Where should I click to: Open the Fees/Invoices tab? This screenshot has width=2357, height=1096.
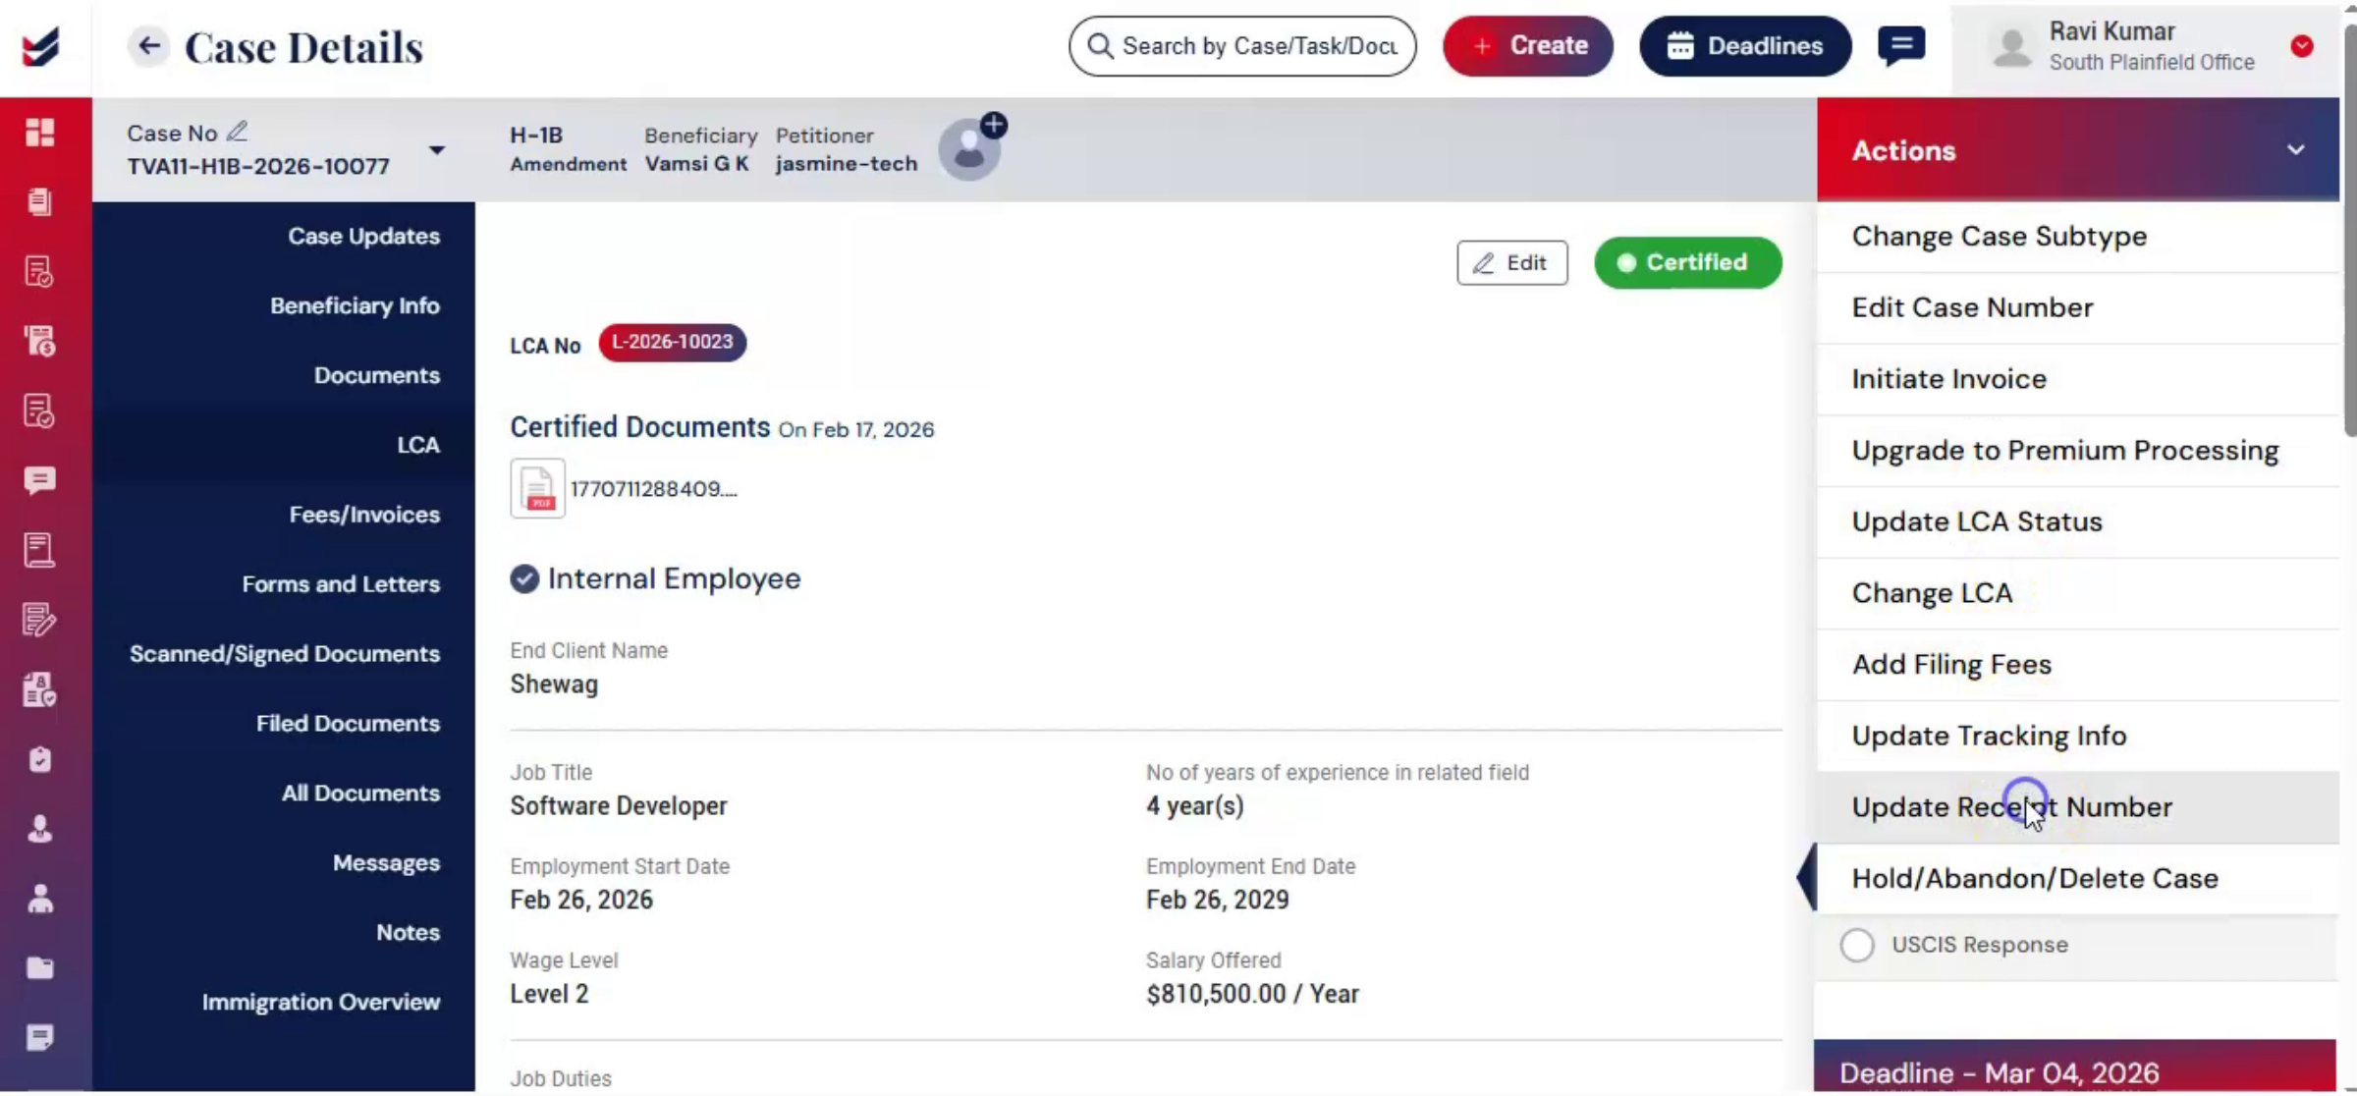(x=364, y=515)
